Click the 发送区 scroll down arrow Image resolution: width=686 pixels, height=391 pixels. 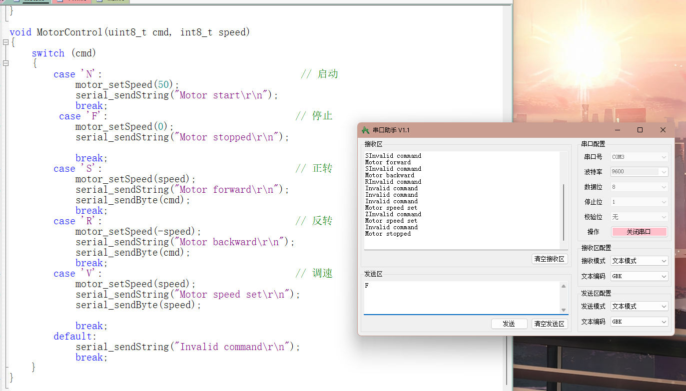point(564,310)
